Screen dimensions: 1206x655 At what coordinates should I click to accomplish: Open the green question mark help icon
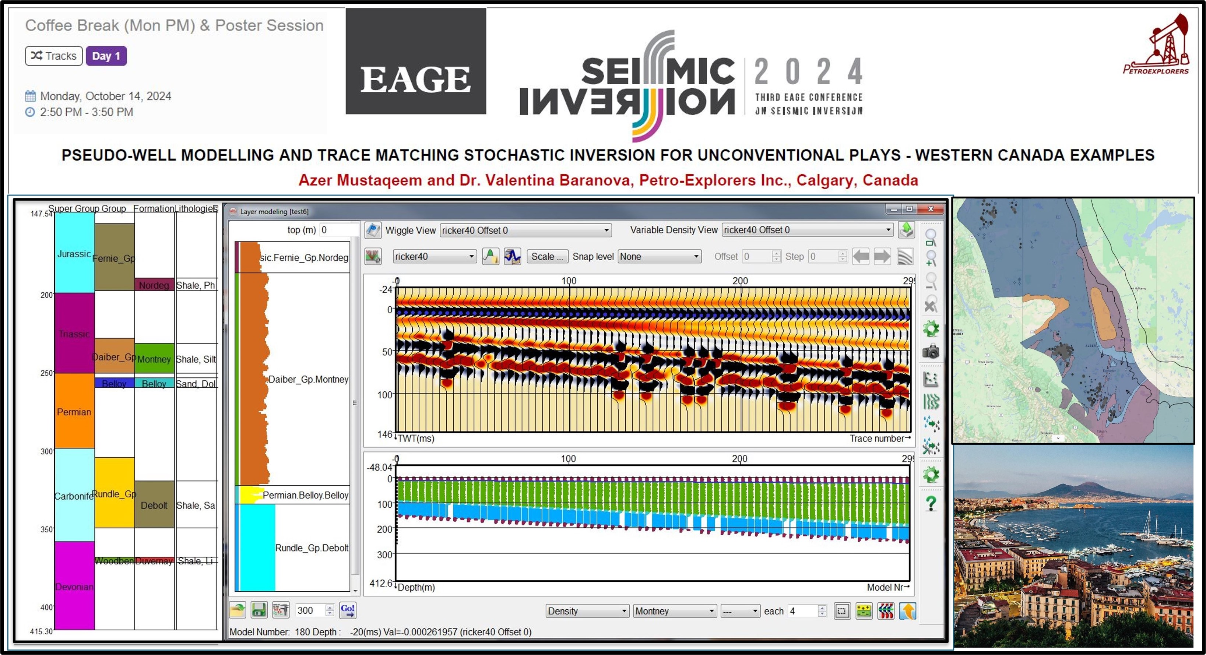pyautogui.click(x=931, y=504)
